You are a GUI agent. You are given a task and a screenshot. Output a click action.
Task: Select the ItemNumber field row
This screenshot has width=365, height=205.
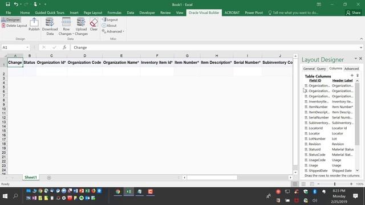pyautogui.click(x=329, y=107)
